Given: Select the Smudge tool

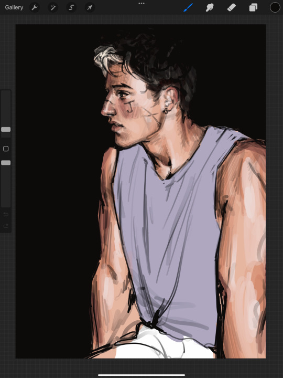Looking at the screenshot, I should [210, 7].
